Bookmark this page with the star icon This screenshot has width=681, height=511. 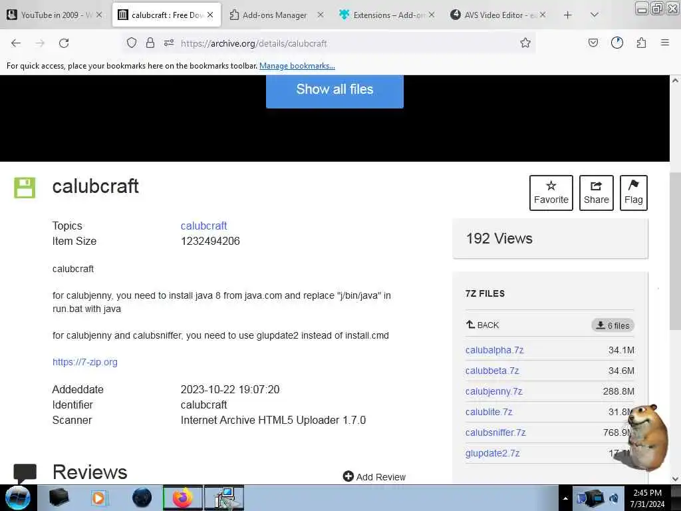(x=525, y=43)
